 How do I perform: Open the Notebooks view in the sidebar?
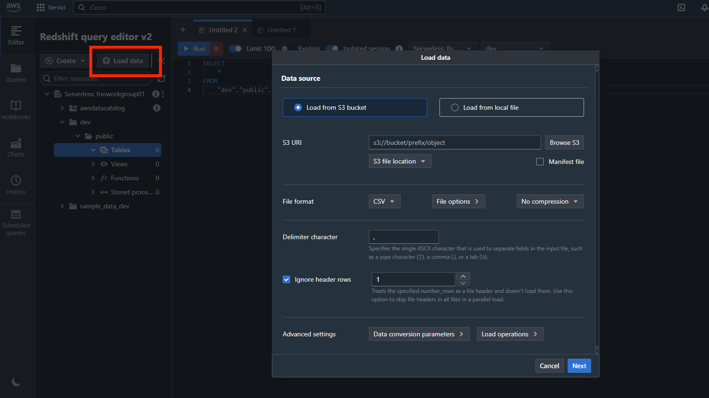[x=16, y=110]
